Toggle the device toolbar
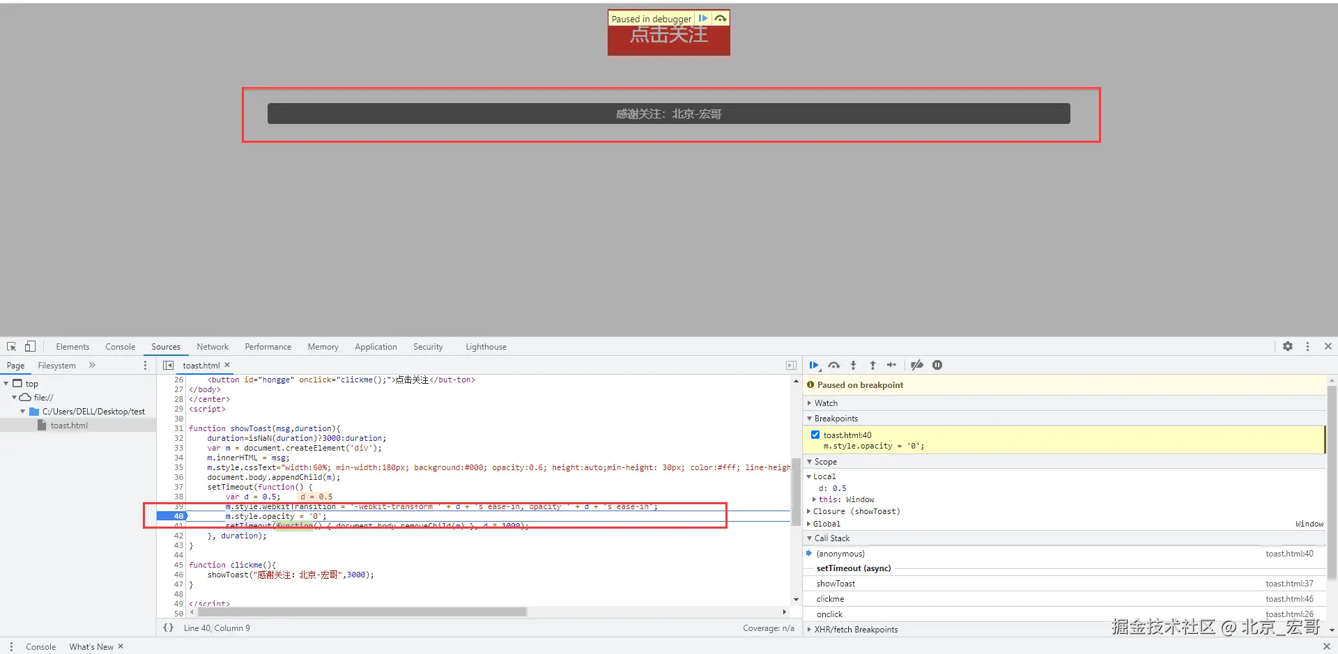The width and height of the screenshot is (1338, 654). tap(30, 346)
